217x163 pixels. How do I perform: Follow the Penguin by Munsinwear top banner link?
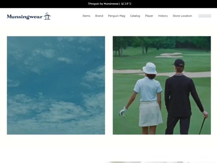(110, 4)
